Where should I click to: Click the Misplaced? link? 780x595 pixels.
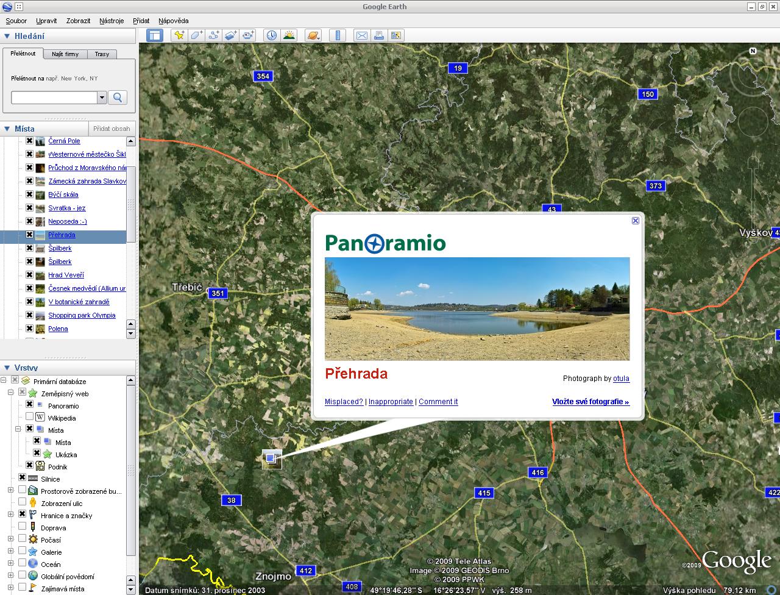[x=344, y=402]
